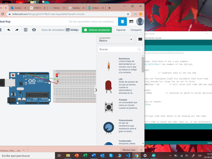The width and height of the screenshot is (212, 159).
Task: Open the notes tool in Tinkercad toolbar
Action: click(x=26, y=30)
